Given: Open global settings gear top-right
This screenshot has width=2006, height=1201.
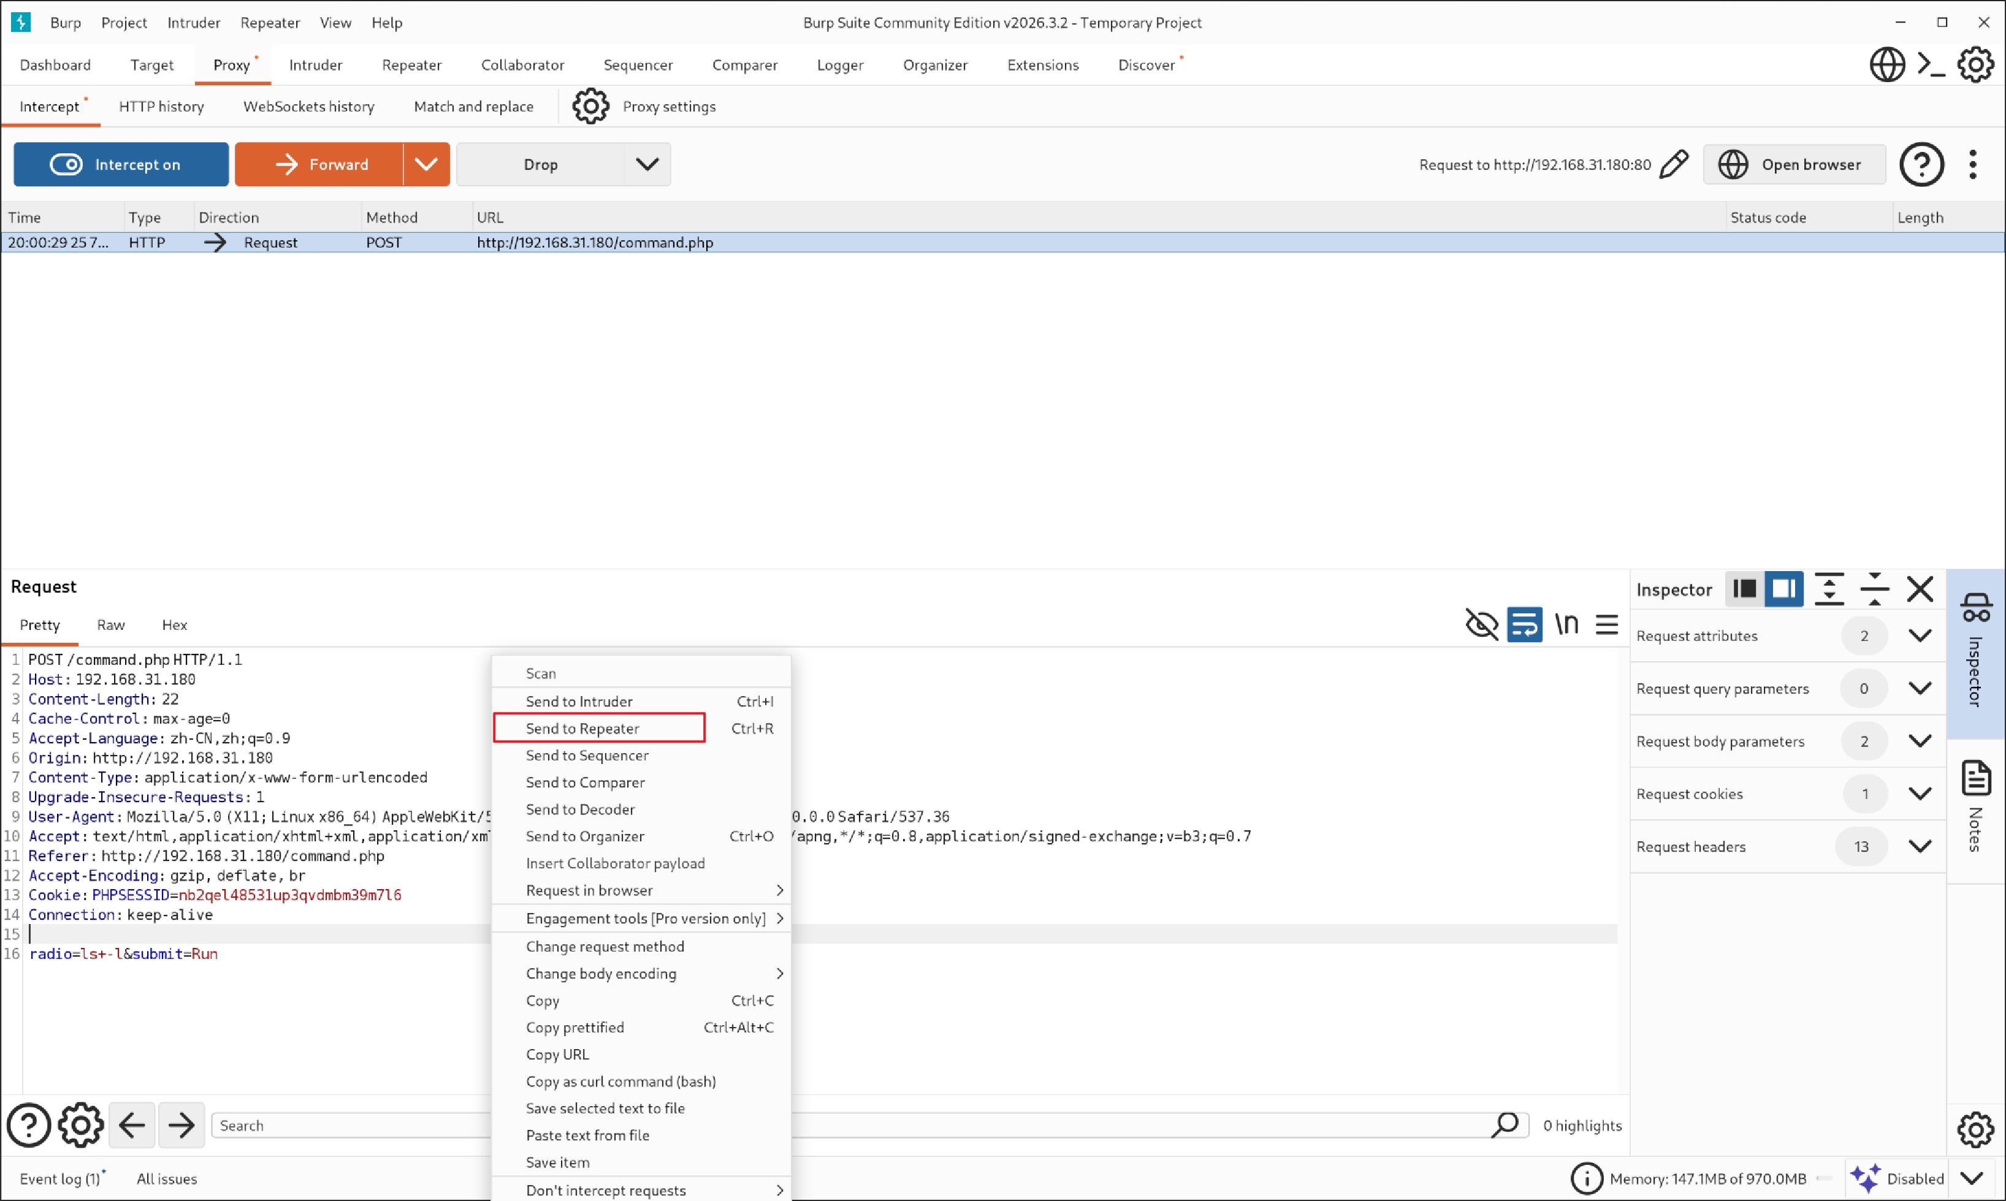Looking at the screenshot, I should (1976, 65).
